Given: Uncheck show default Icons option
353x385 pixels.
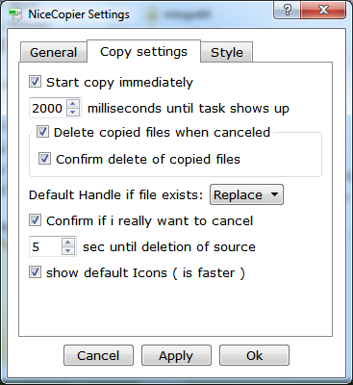Looking at the screenshot, I should pos(35,272).
